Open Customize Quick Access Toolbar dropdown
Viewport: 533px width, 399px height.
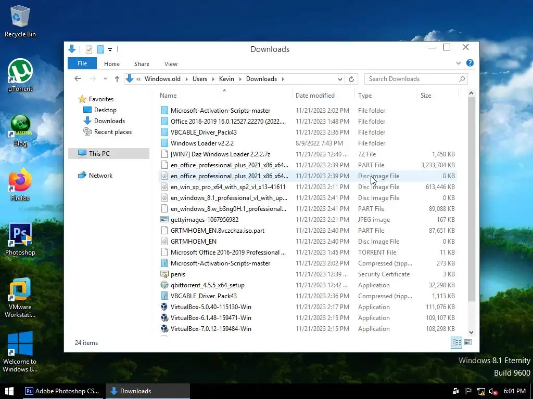coord(110,49)
